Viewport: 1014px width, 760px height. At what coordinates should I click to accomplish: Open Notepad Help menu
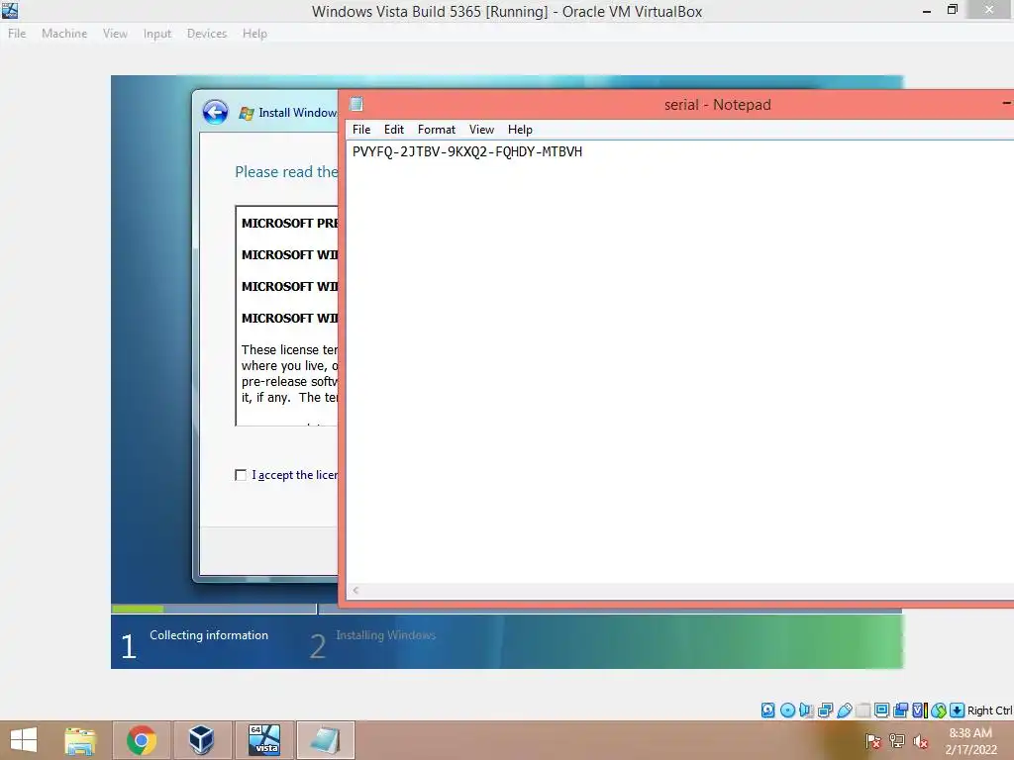[520, 130]
